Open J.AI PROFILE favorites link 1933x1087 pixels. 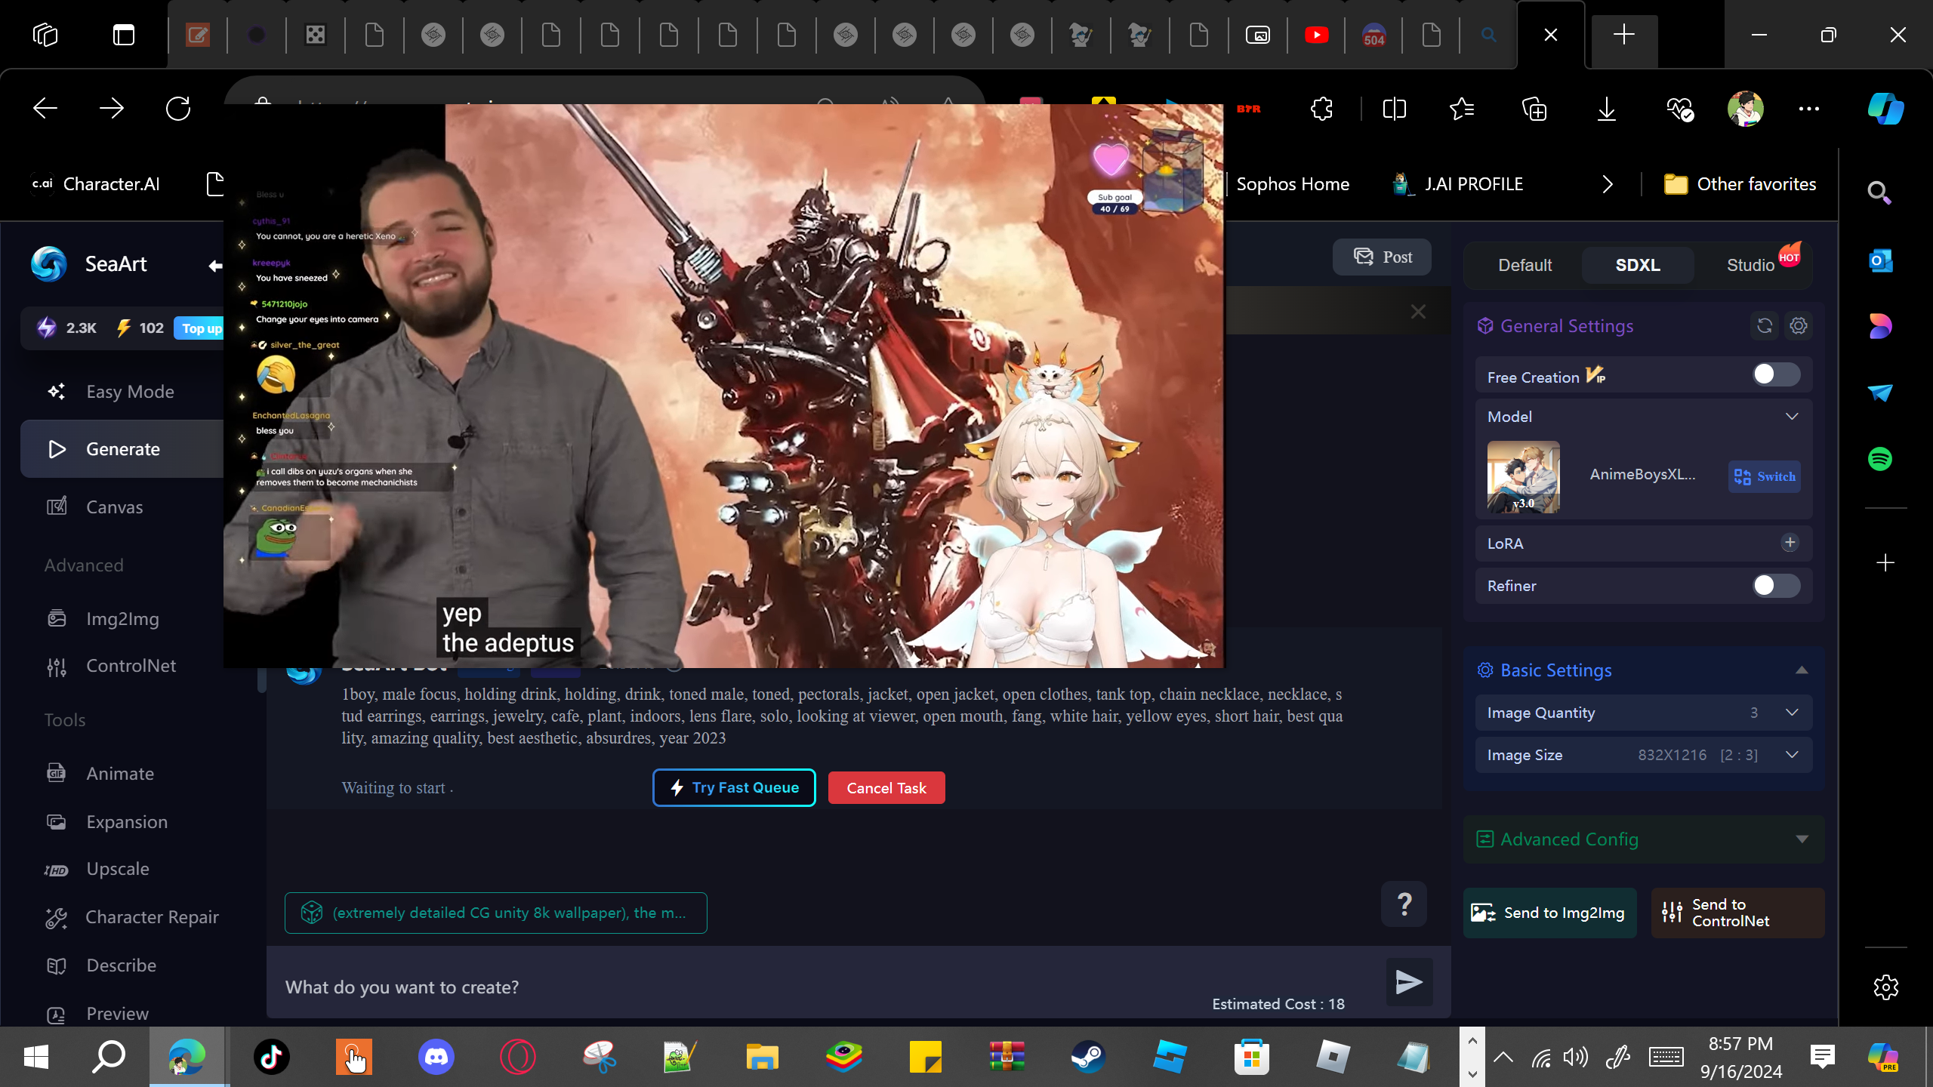click(1458, 184)
